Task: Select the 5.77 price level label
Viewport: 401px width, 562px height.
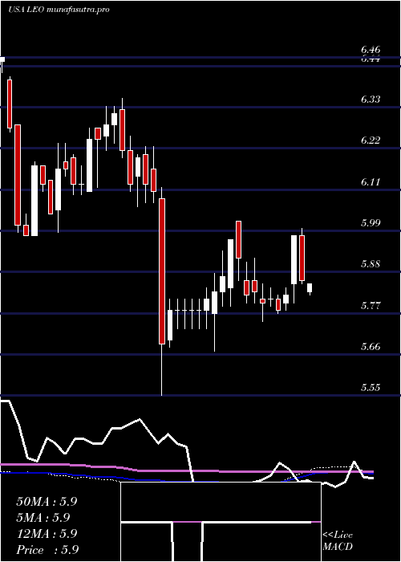Action: 371,306
